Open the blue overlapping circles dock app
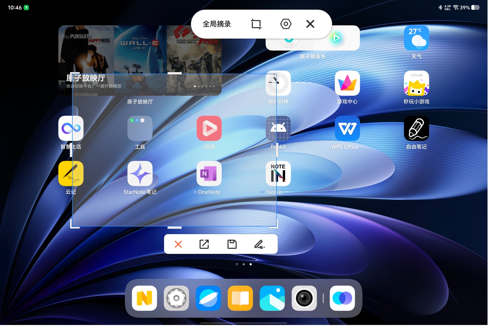Image resolution: width=488 pixels, height=326 pixels. click(342, 298)
